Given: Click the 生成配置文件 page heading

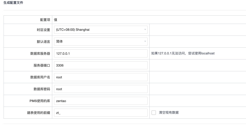Looking at the screenshot, I should pyautogui.click(x=13, y=3).
